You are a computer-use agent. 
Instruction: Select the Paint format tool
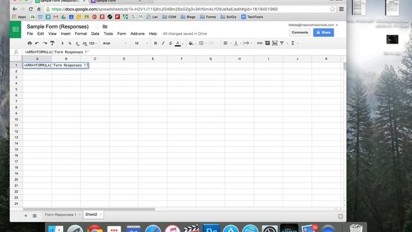52,43
